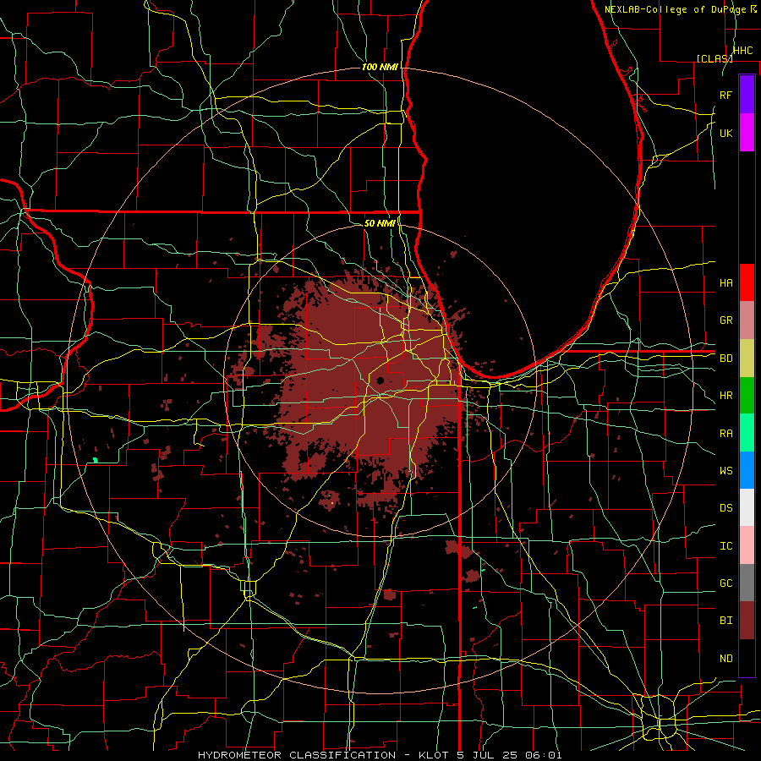Click the HA legend label
This screenshot has width=761, height=761.
(x=725, y=282)
